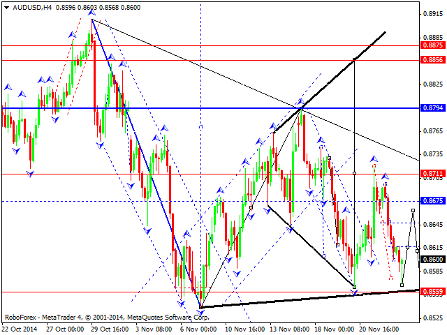Click the 0.8645 price axis value

pyautogui.click(x=433, y=225)
